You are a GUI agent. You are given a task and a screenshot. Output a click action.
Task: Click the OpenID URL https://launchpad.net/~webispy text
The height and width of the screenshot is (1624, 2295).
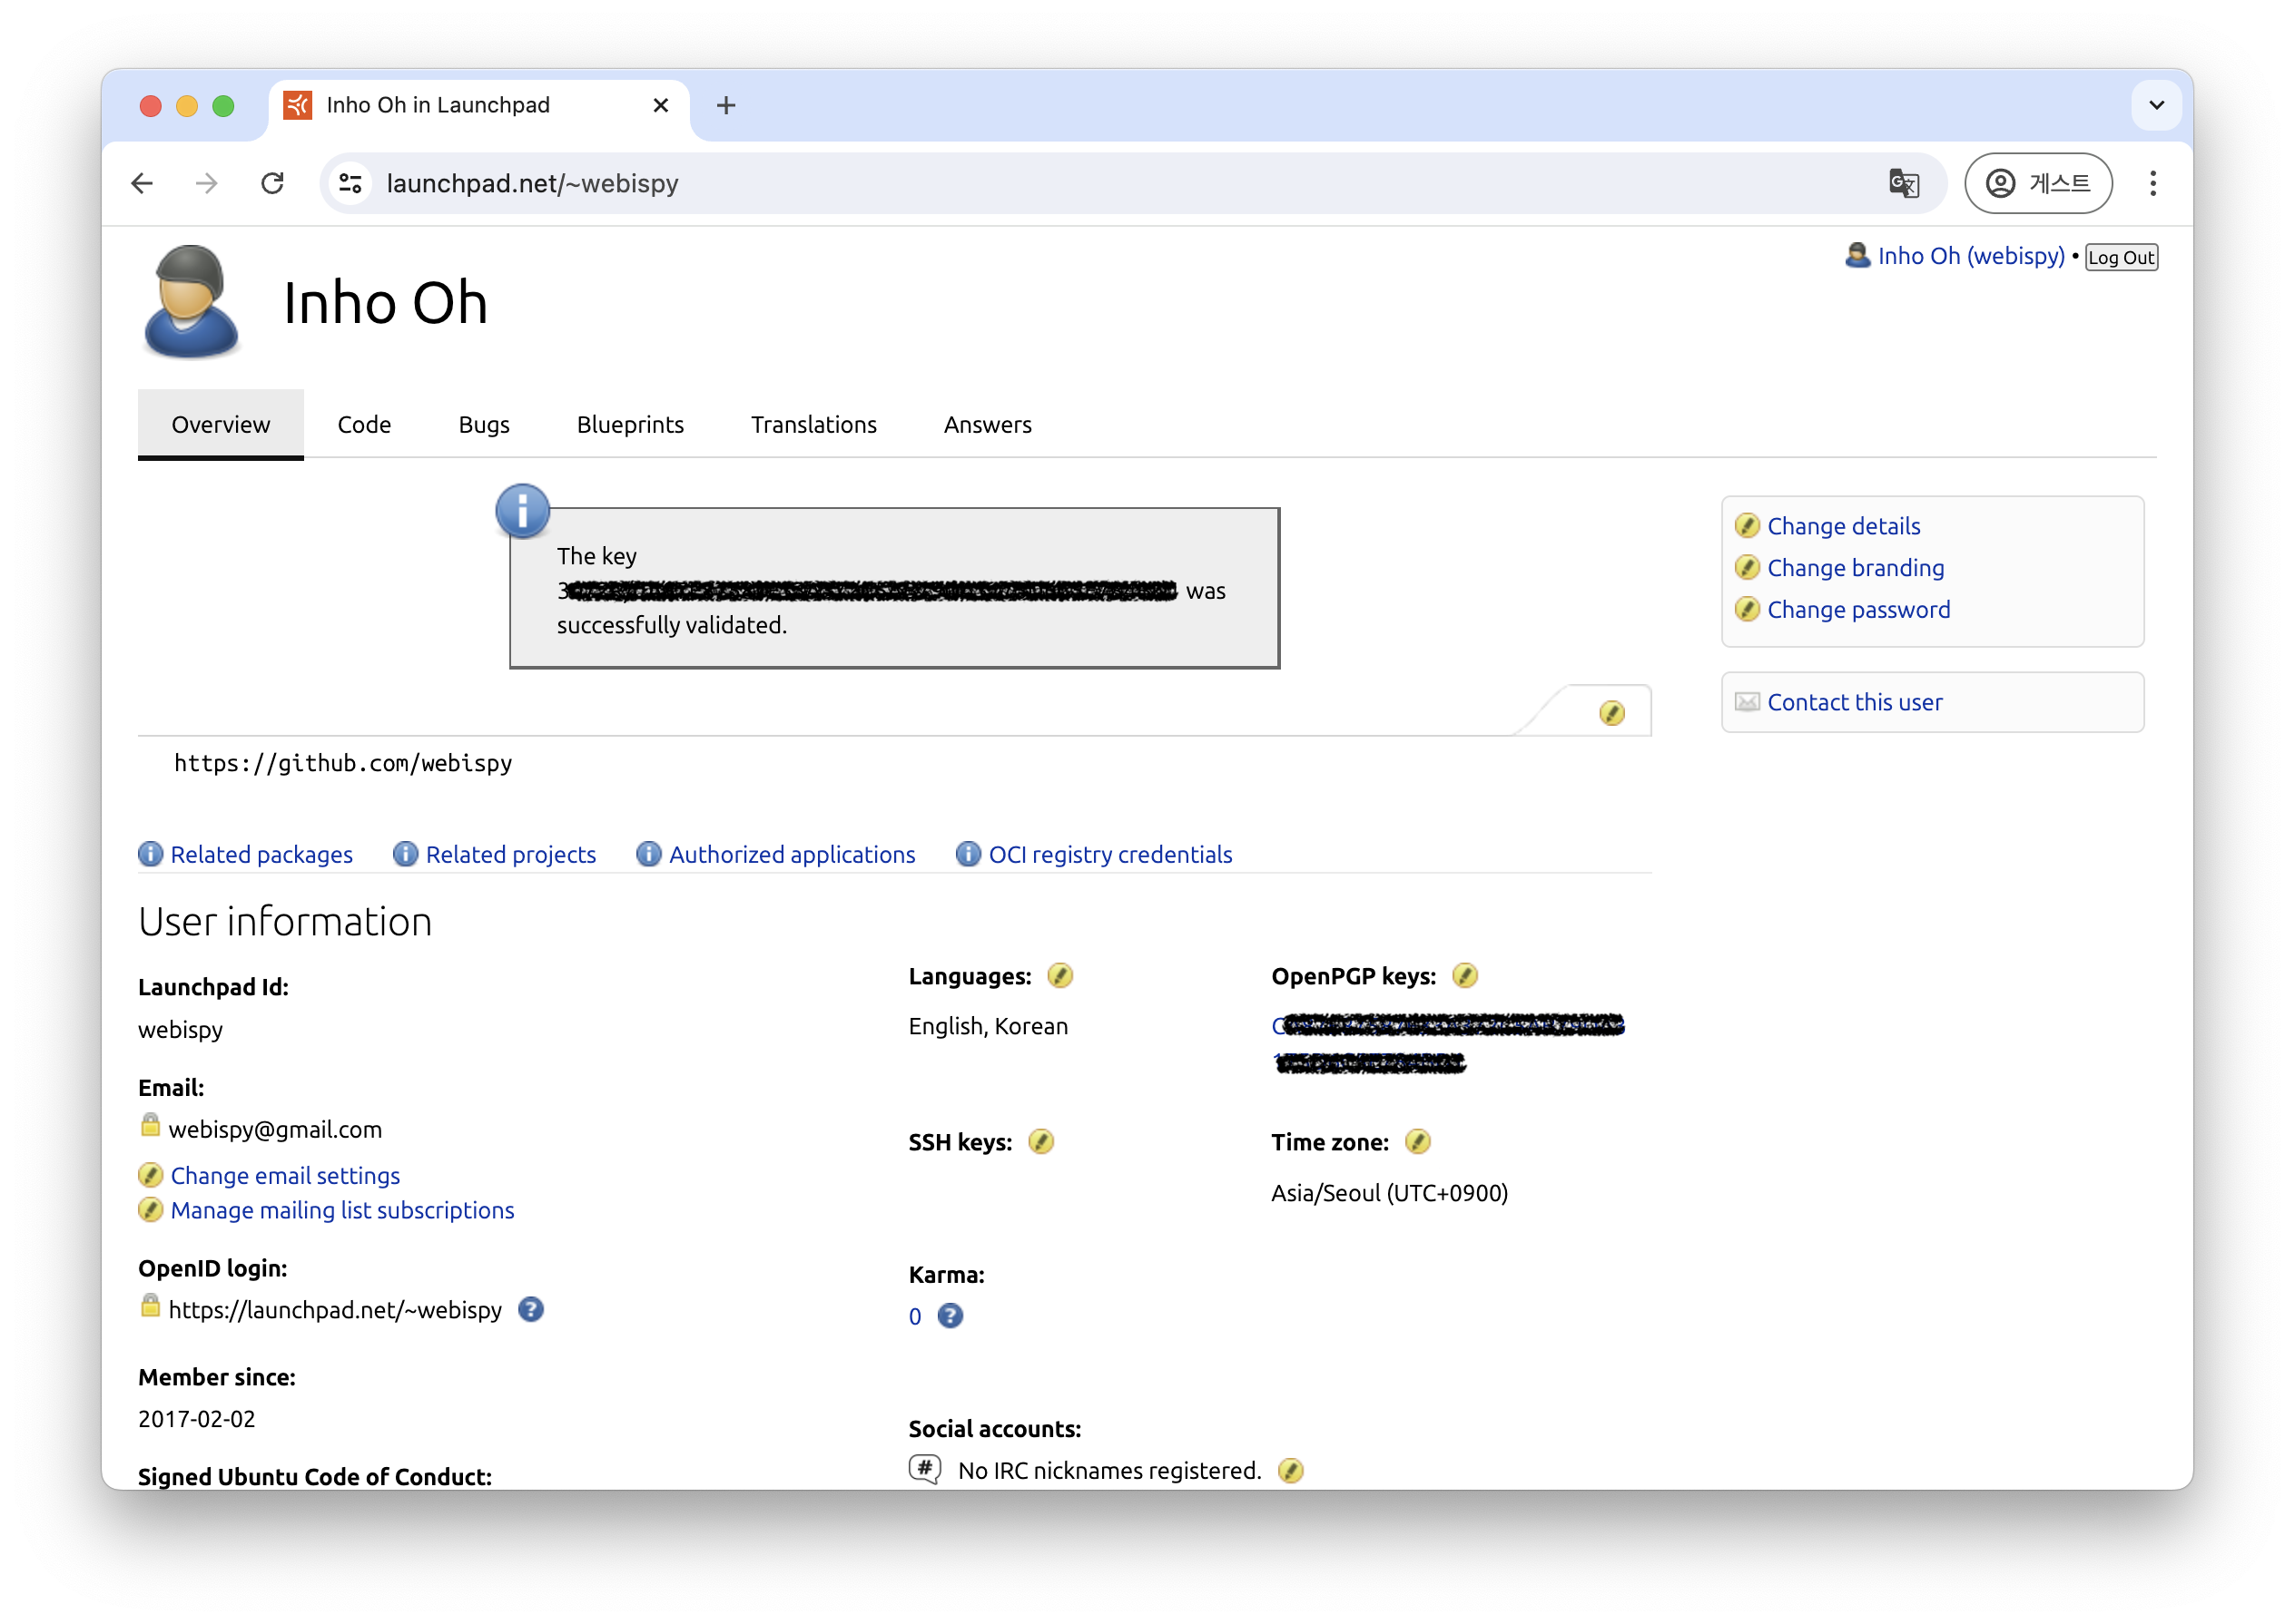click(x=335, y=1311)
